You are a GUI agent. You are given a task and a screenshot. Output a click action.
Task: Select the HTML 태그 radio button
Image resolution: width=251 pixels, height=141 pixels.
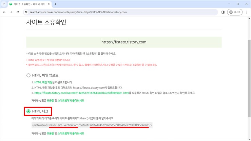[28, 112]
